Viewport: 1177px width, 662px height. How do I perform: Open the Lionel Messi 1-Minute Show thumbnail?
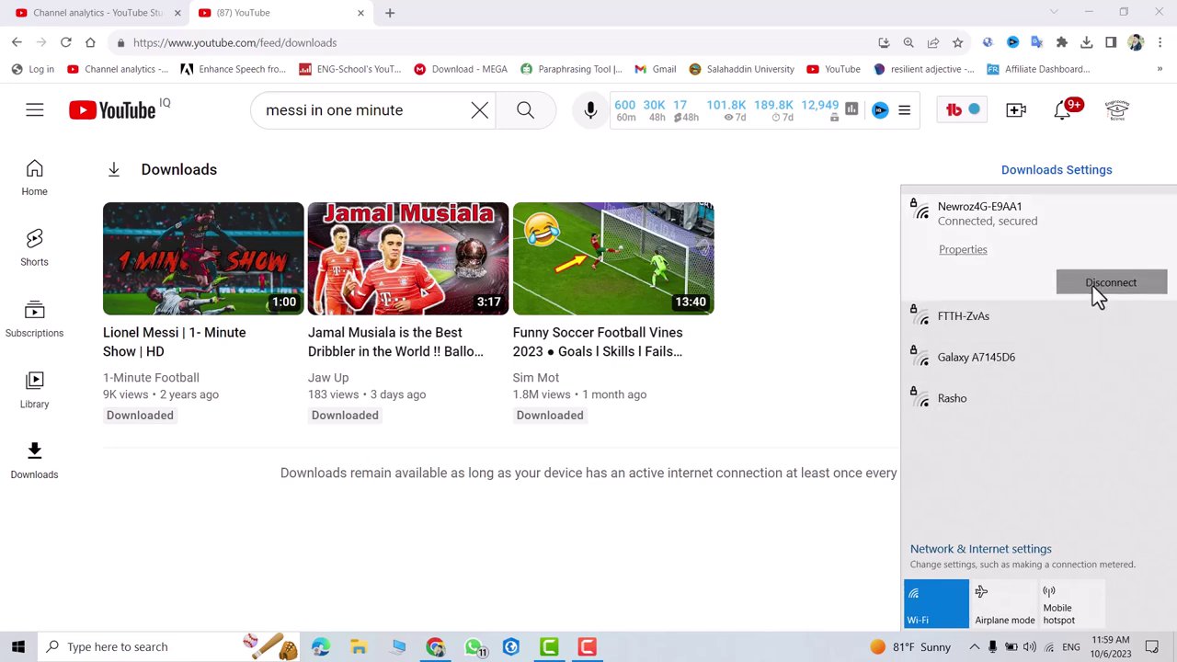[x=202, y=258]
